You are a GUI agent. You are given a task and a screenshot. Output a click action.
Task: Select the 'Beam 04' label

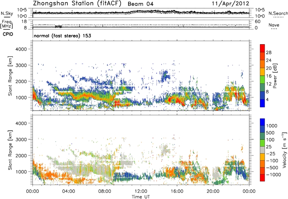(140, 4)
